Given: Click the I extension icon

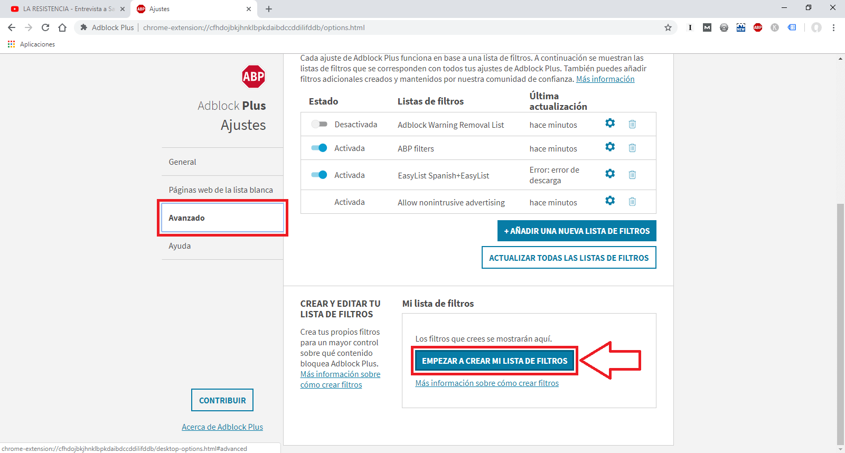Looking at the screenshot, I should point(690,27).
